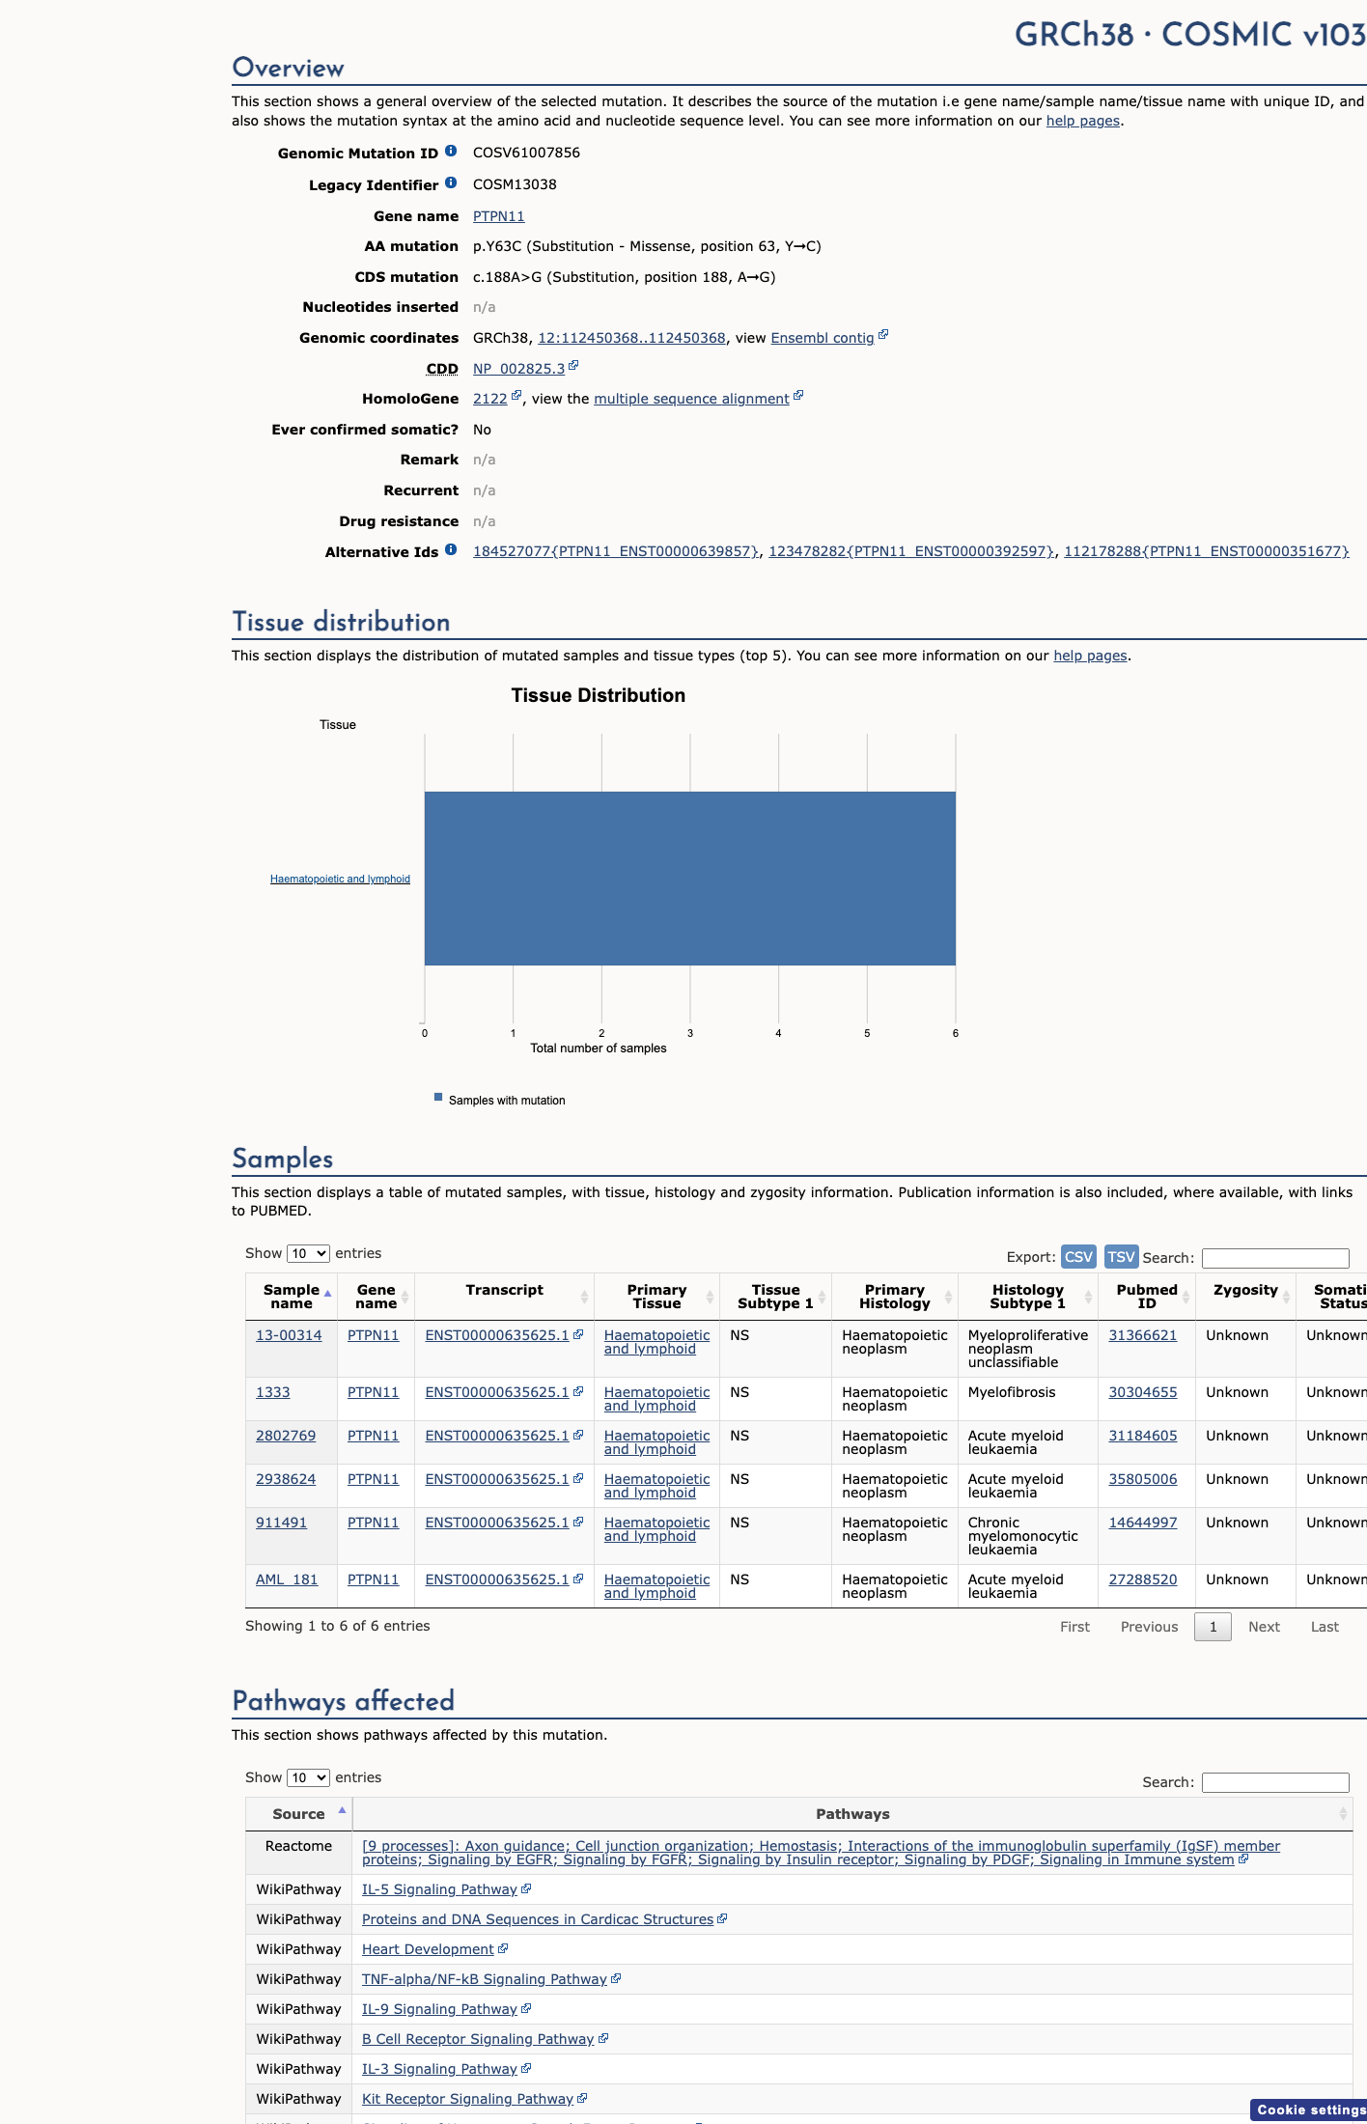Viewport: 1367px width, 2124px height.
Task: Open help pages link in Tissue distribution
Action: [1090, 656]
